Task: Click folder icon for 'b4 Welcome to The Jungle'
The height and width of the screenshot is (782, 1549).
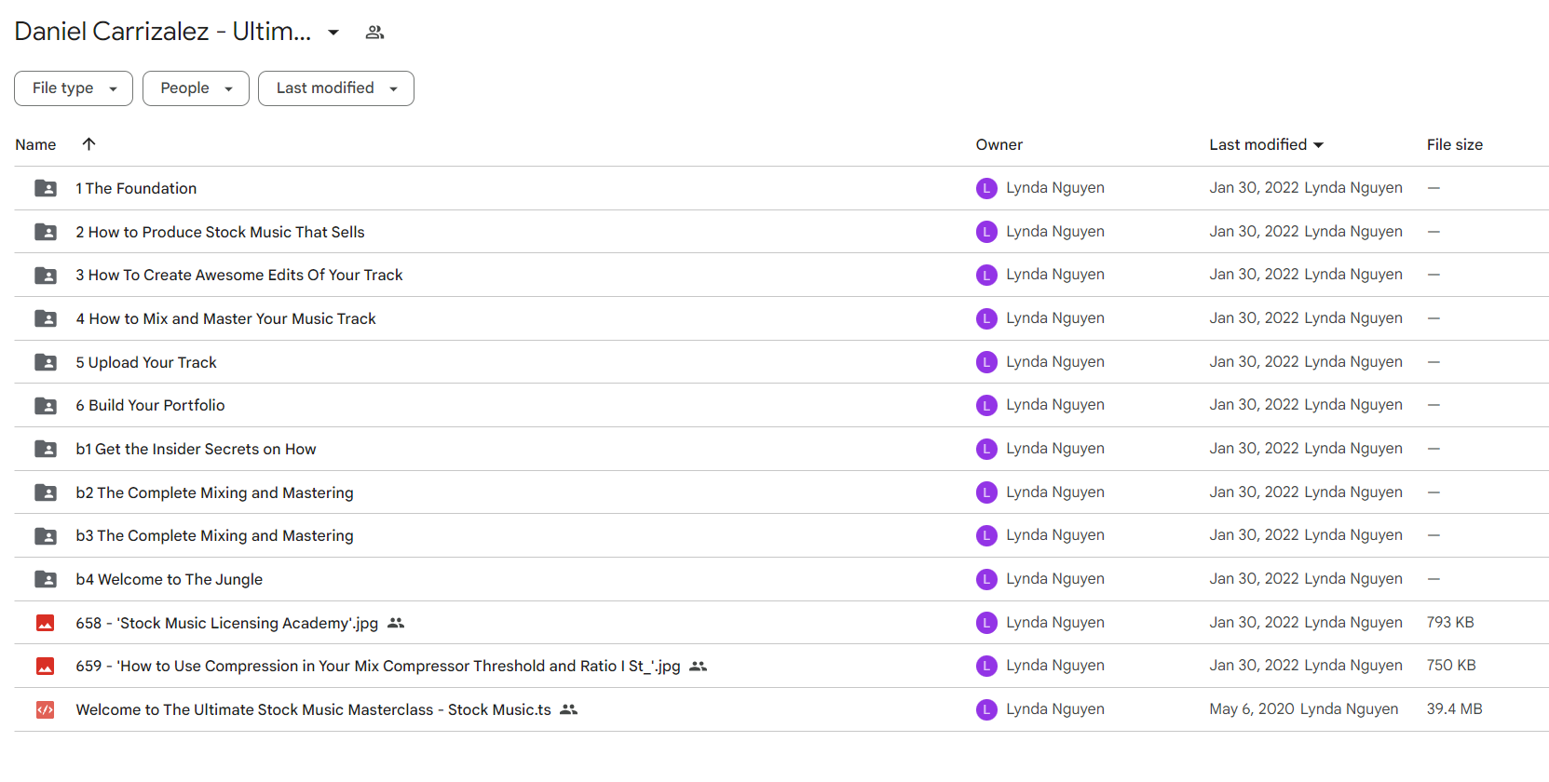Action: [x=46, y=579]
